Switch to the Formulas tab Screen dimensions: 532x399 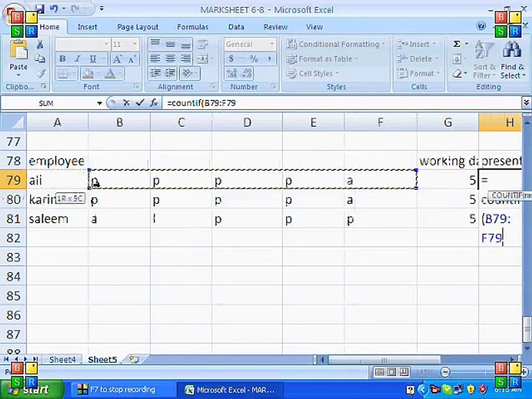tap(193, 27)
